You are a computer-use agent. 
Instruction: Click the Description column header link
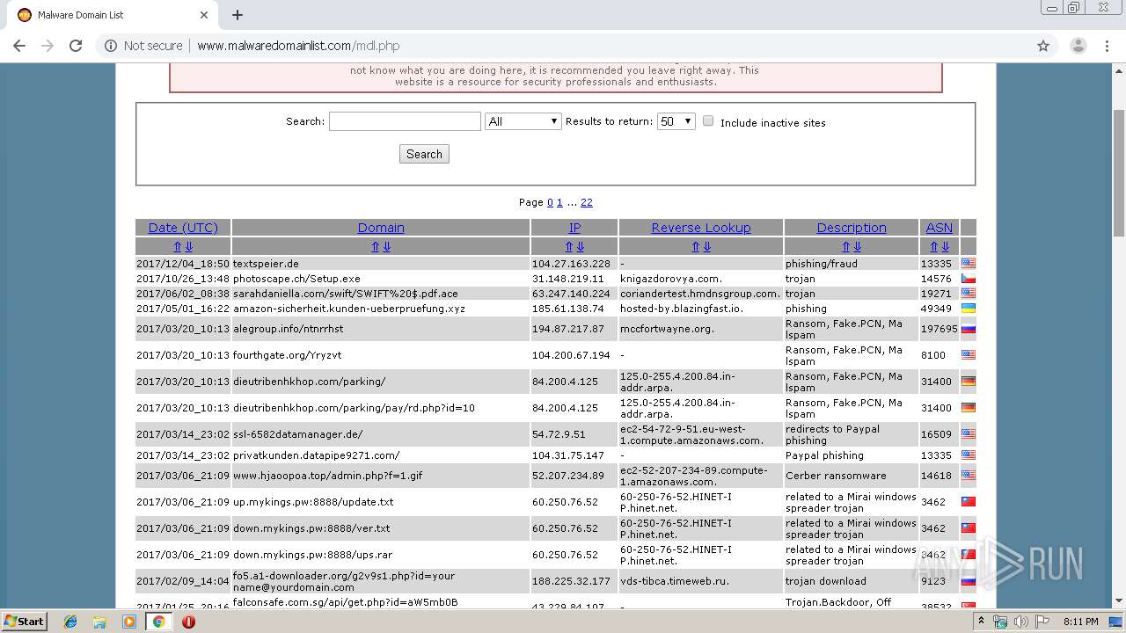tap(852, 227)
